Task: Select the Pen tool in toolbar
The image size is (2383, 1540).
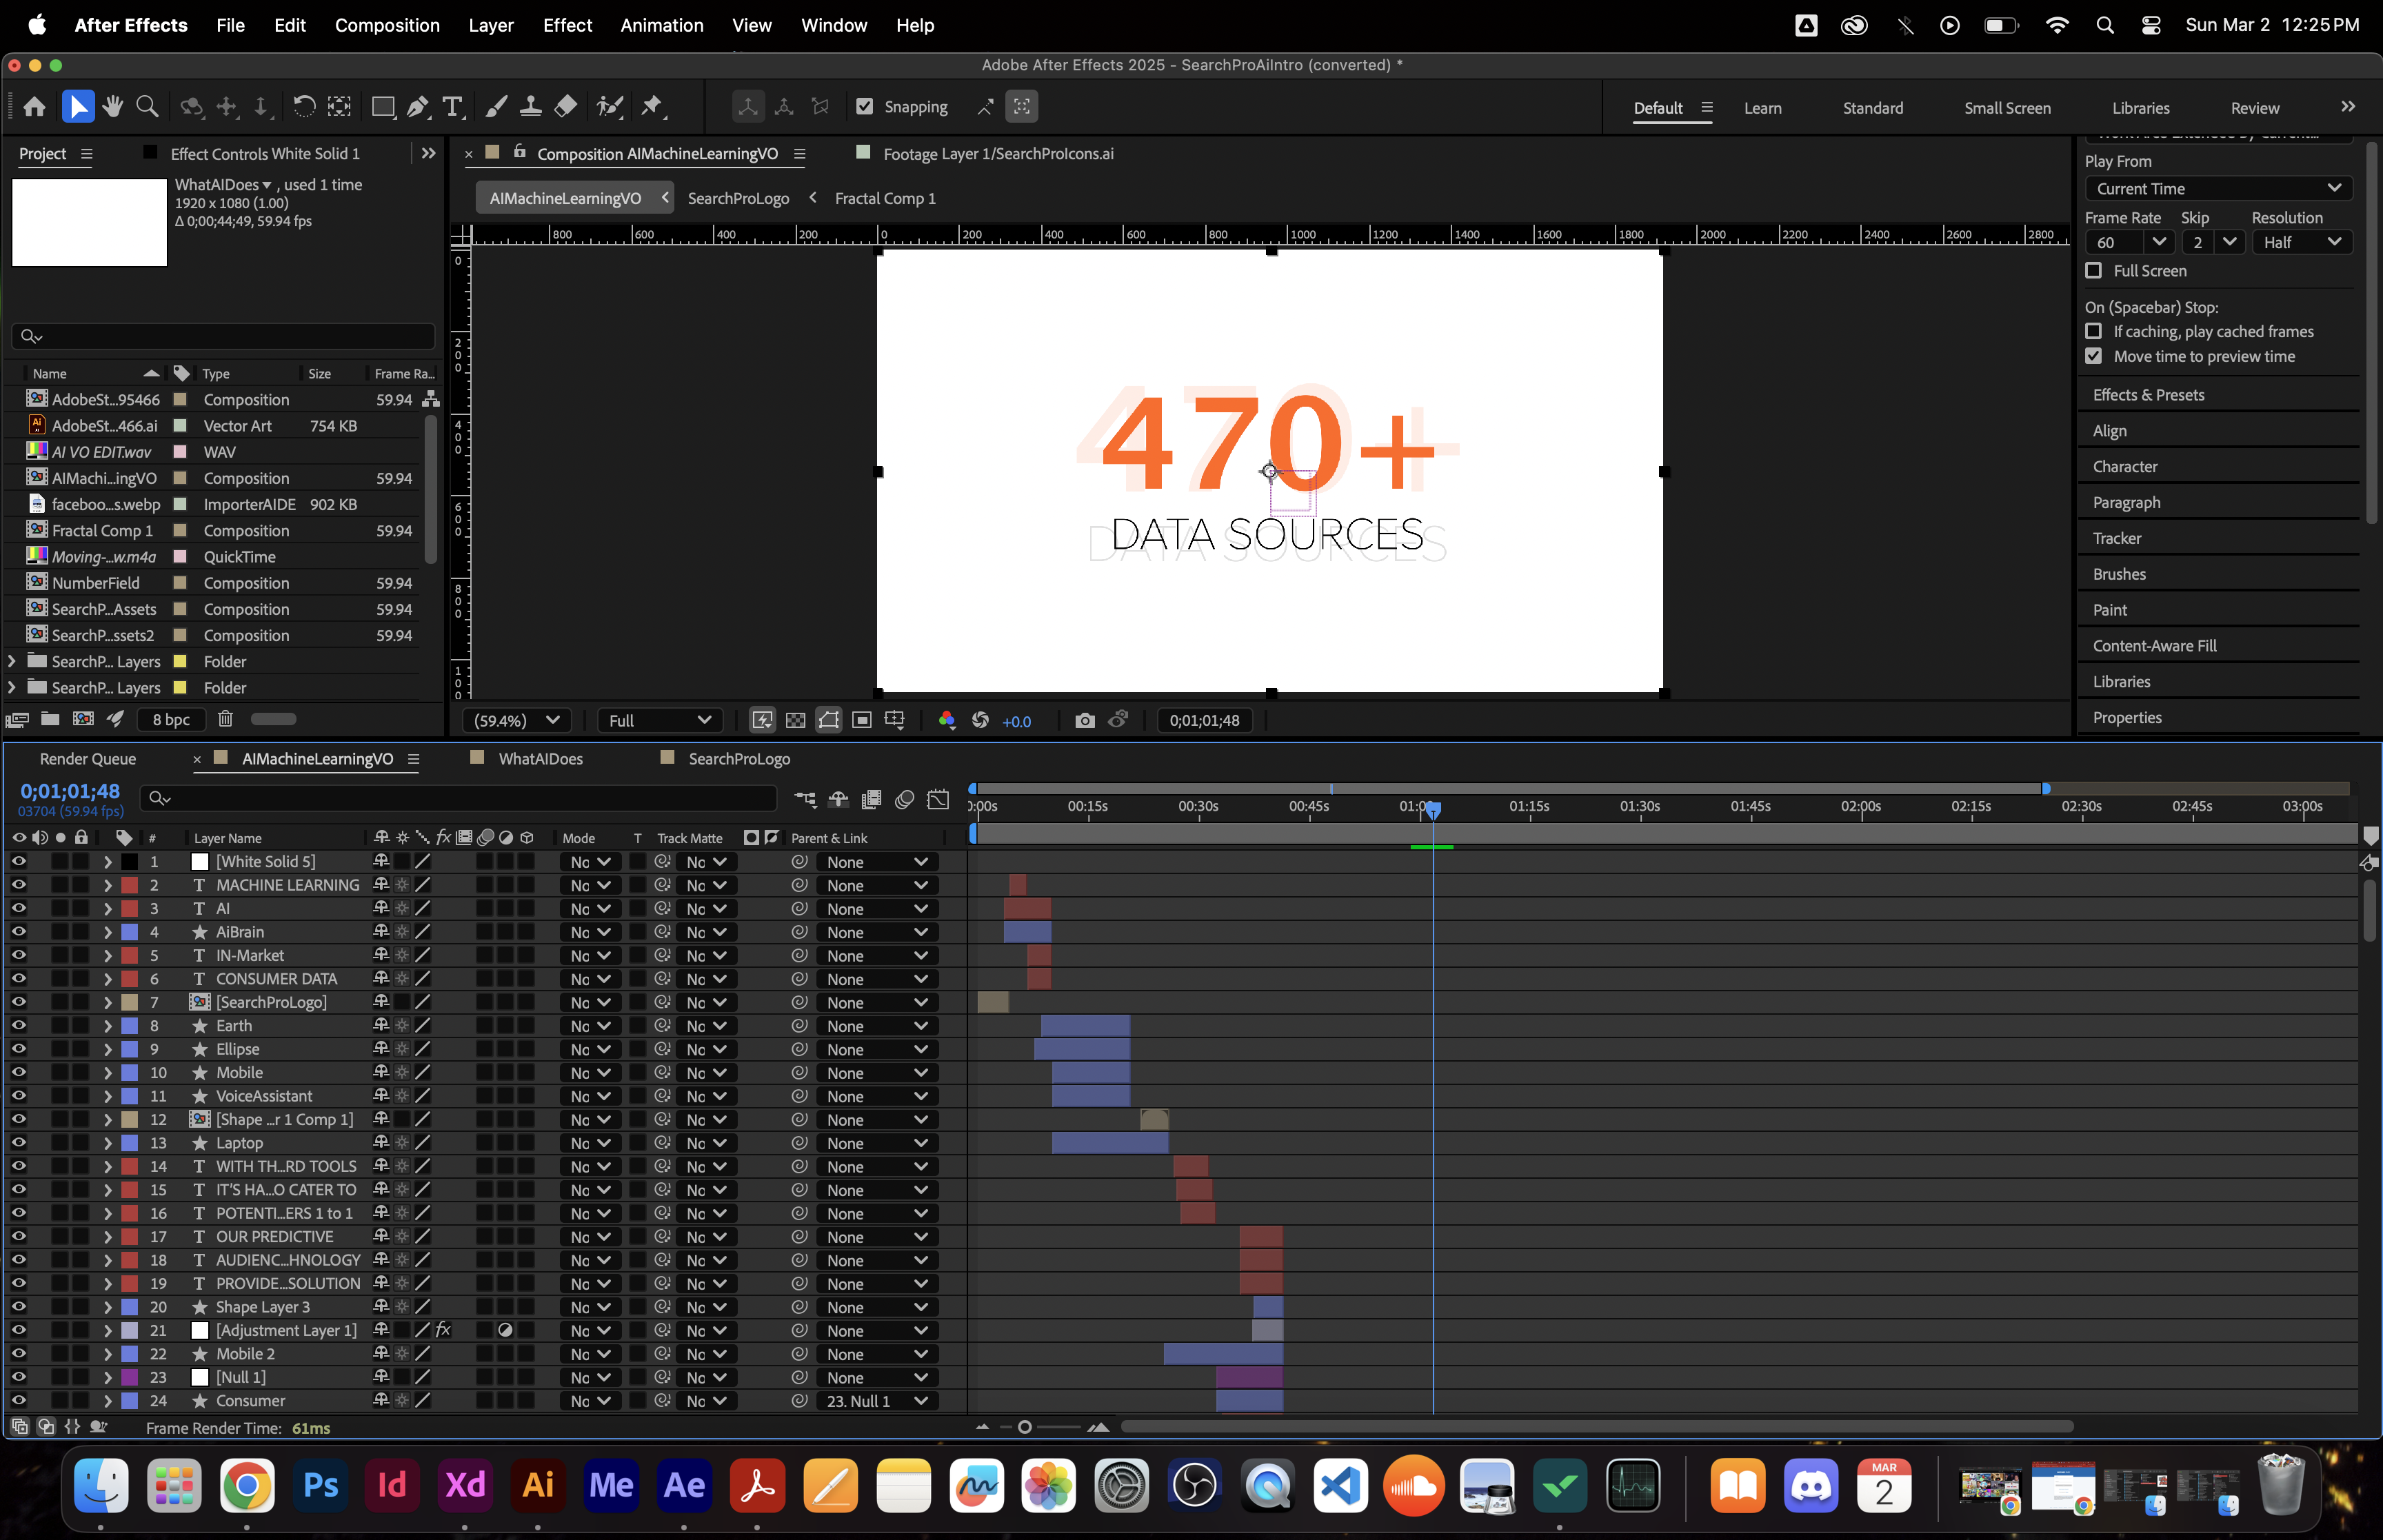Action: pos(418,106)
